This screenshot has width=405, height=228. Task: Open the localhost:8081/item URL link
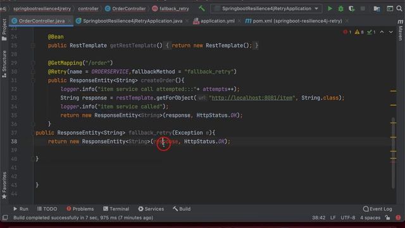252,98
